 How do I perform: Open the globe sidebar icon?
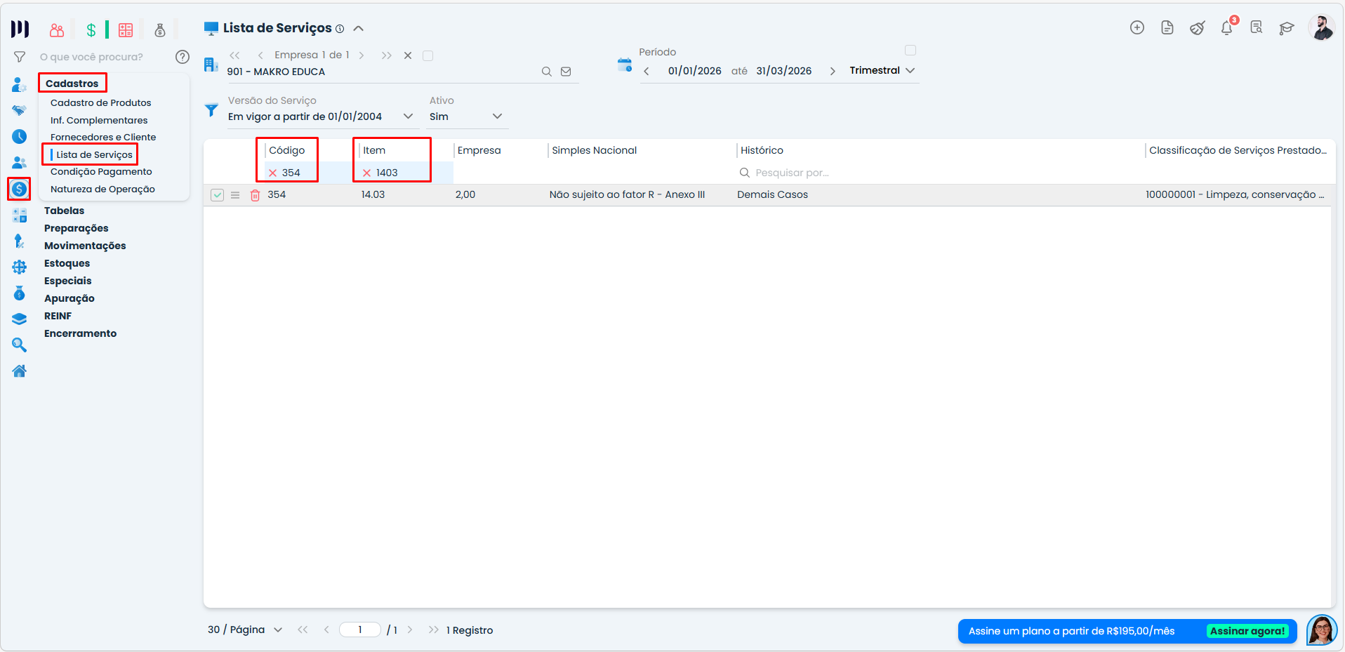20,267
